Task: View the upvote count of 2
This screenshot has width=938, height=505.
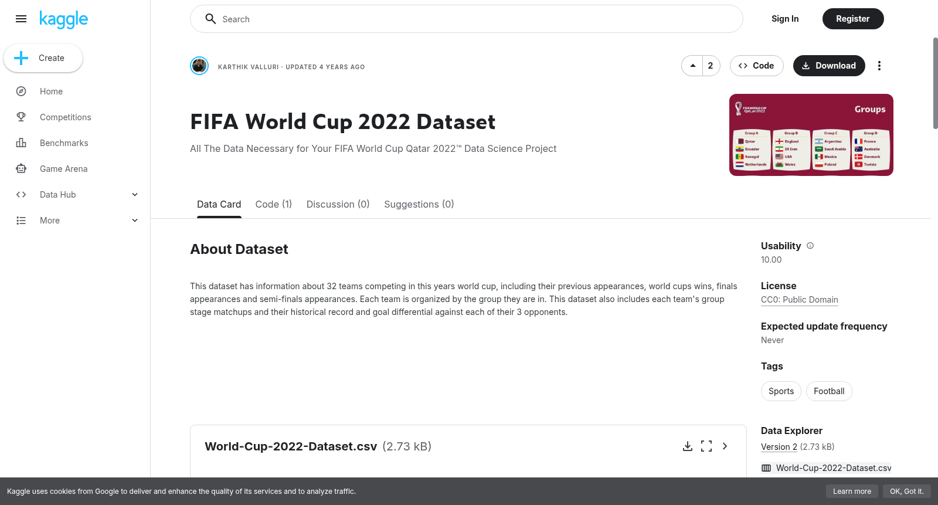Action: 711,66
